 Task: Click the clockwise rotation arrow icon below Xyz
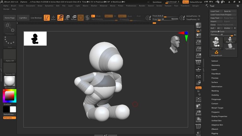tap(198, 91)
